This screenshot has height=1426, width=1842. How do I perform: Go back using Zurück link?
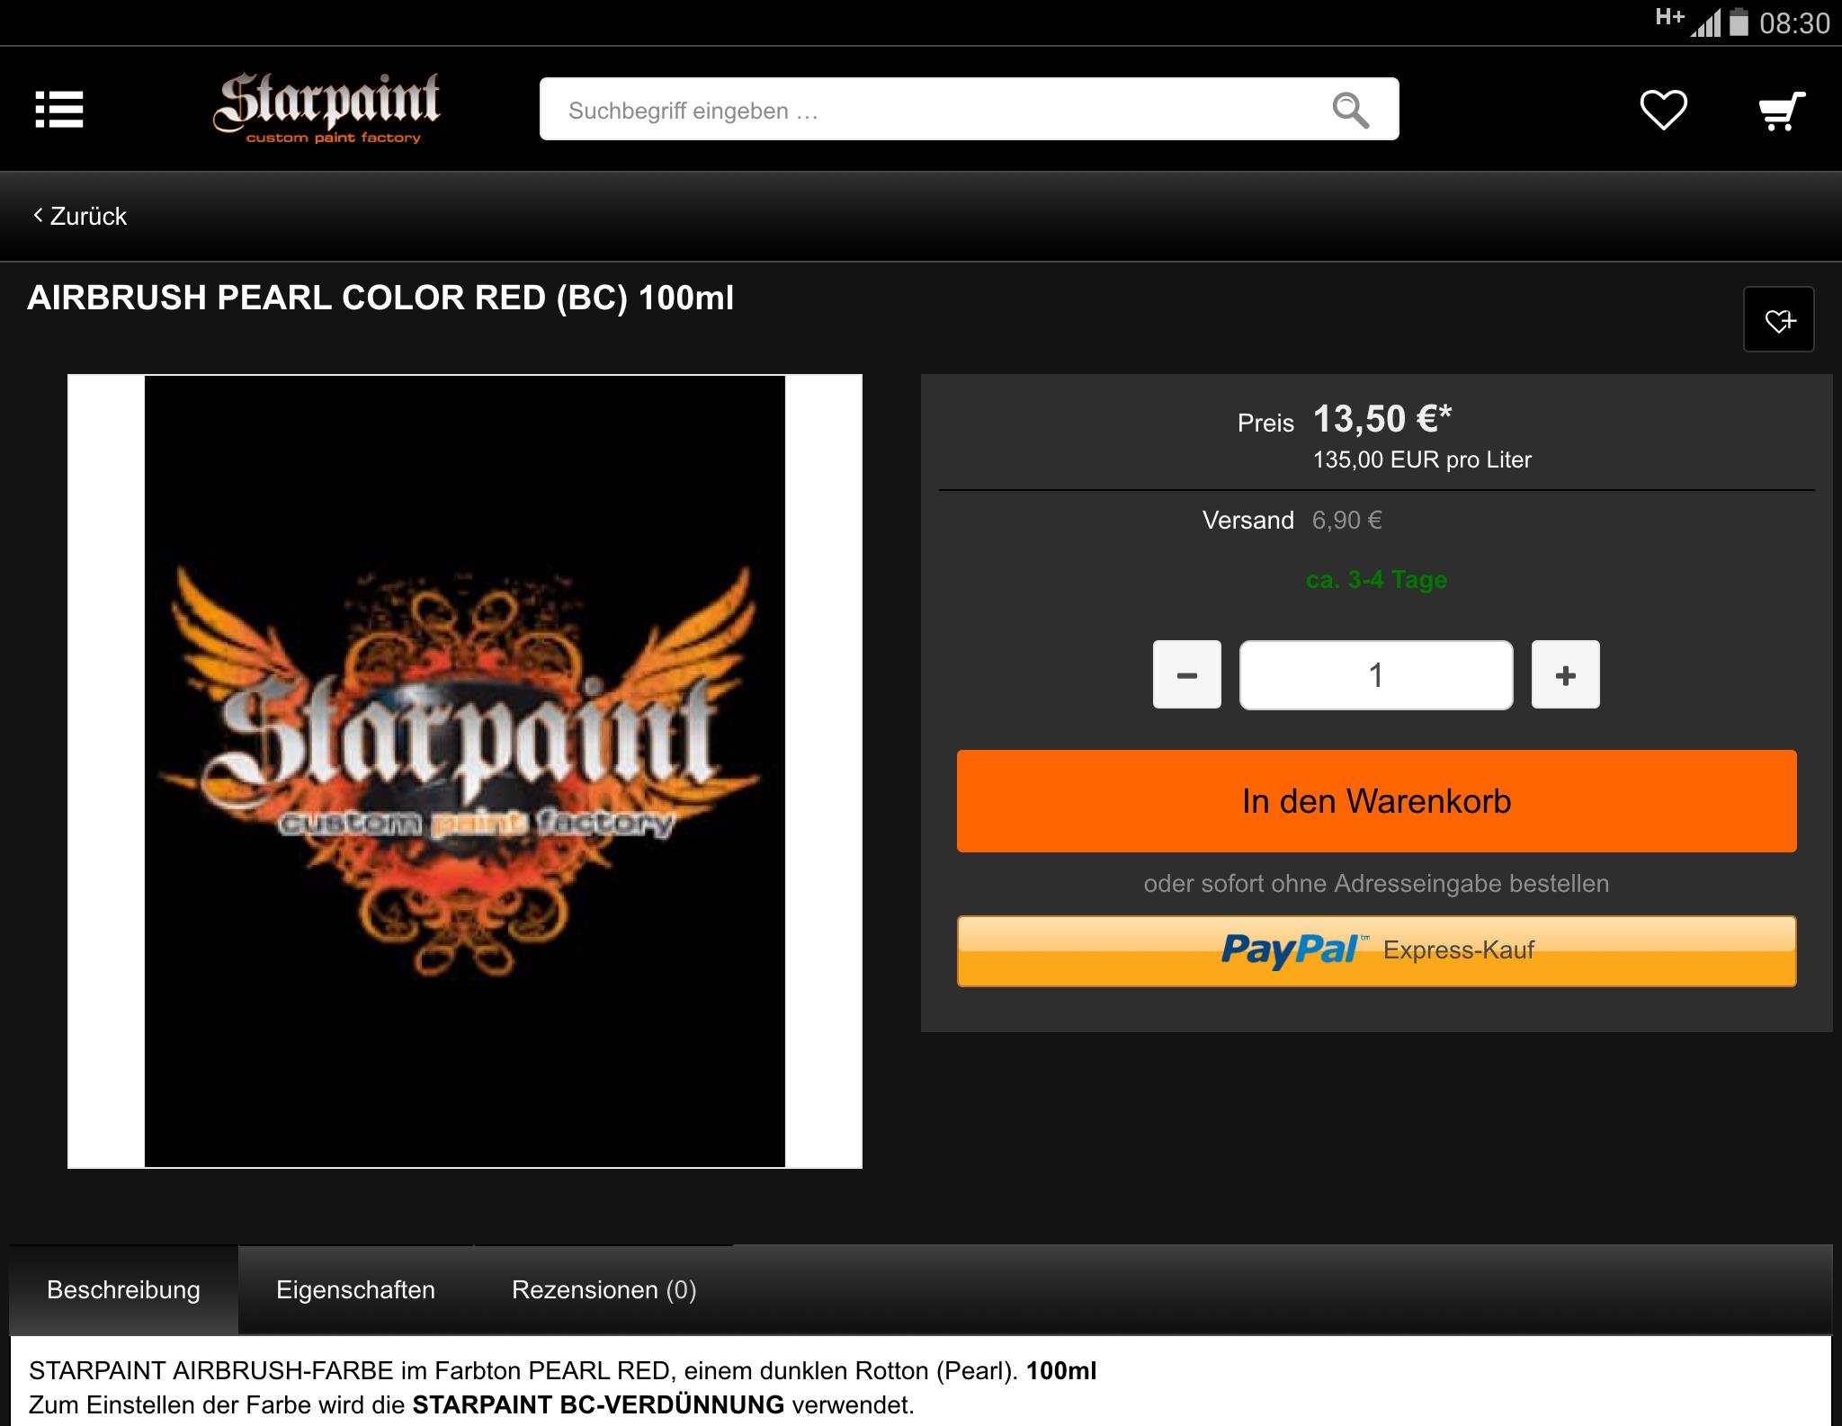pyautogui.click(x=80, y=216)
